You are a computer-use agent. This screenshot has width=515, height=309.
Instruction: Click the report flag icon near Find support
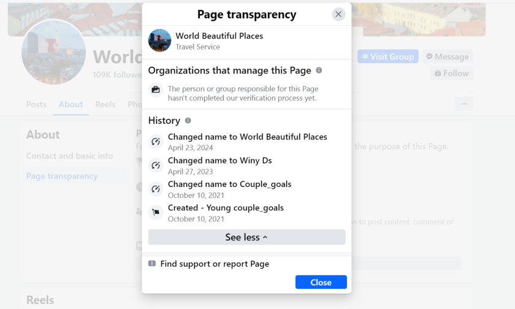click(152, 264)
